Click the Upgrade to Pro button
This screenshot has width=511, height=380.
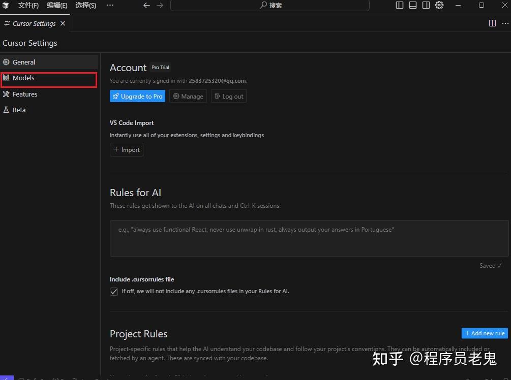click(137, 96)
